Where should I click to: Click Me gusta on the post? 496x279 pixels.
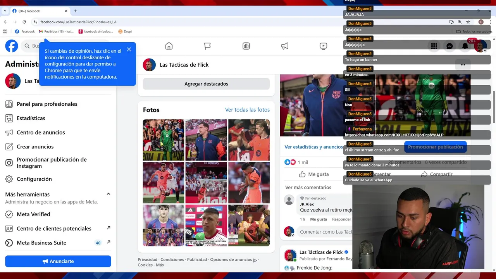point(314,174)
